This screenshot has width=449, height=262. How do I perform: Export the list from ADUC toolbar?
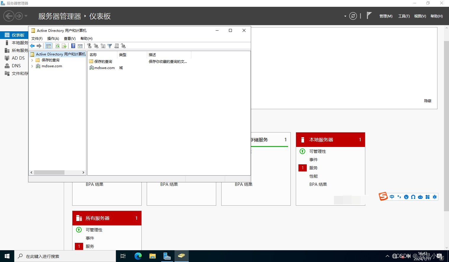[x=64, y=46]
